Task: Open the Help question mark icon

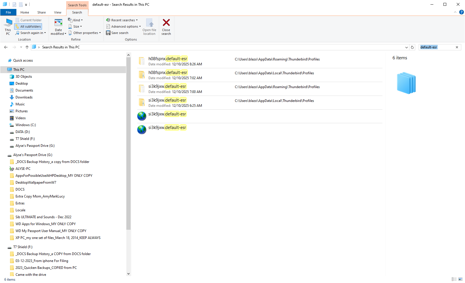Action: (462, 12)
